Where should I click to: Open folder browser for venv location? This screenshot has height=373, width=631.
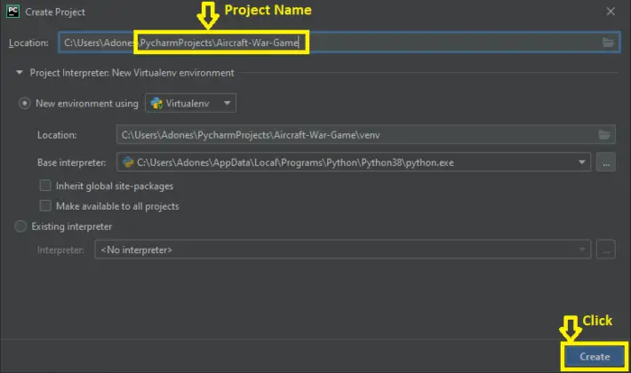pyautogui.click(x=604, y=135)
